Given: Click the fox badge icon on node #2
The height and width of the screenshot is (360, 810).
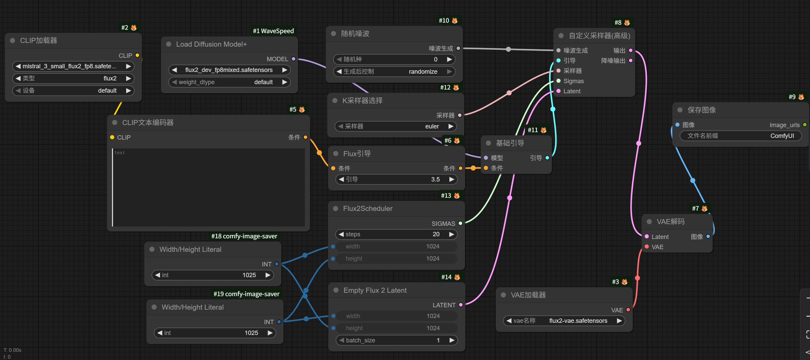Looking at the screenshot, I should 134,28.
